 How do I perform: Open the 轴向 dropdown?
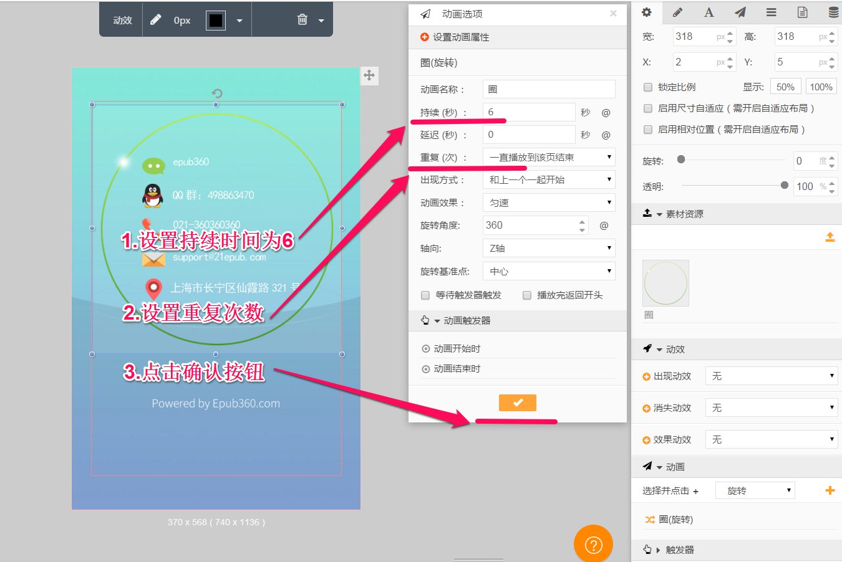point(549,248)
